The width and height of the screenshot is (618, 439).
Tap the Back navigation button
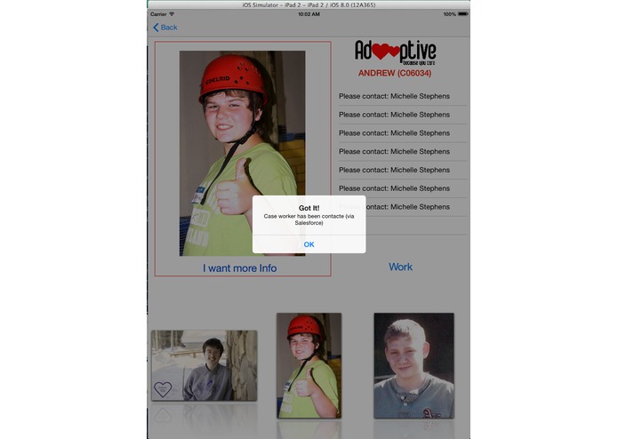(x=165, y=28)
